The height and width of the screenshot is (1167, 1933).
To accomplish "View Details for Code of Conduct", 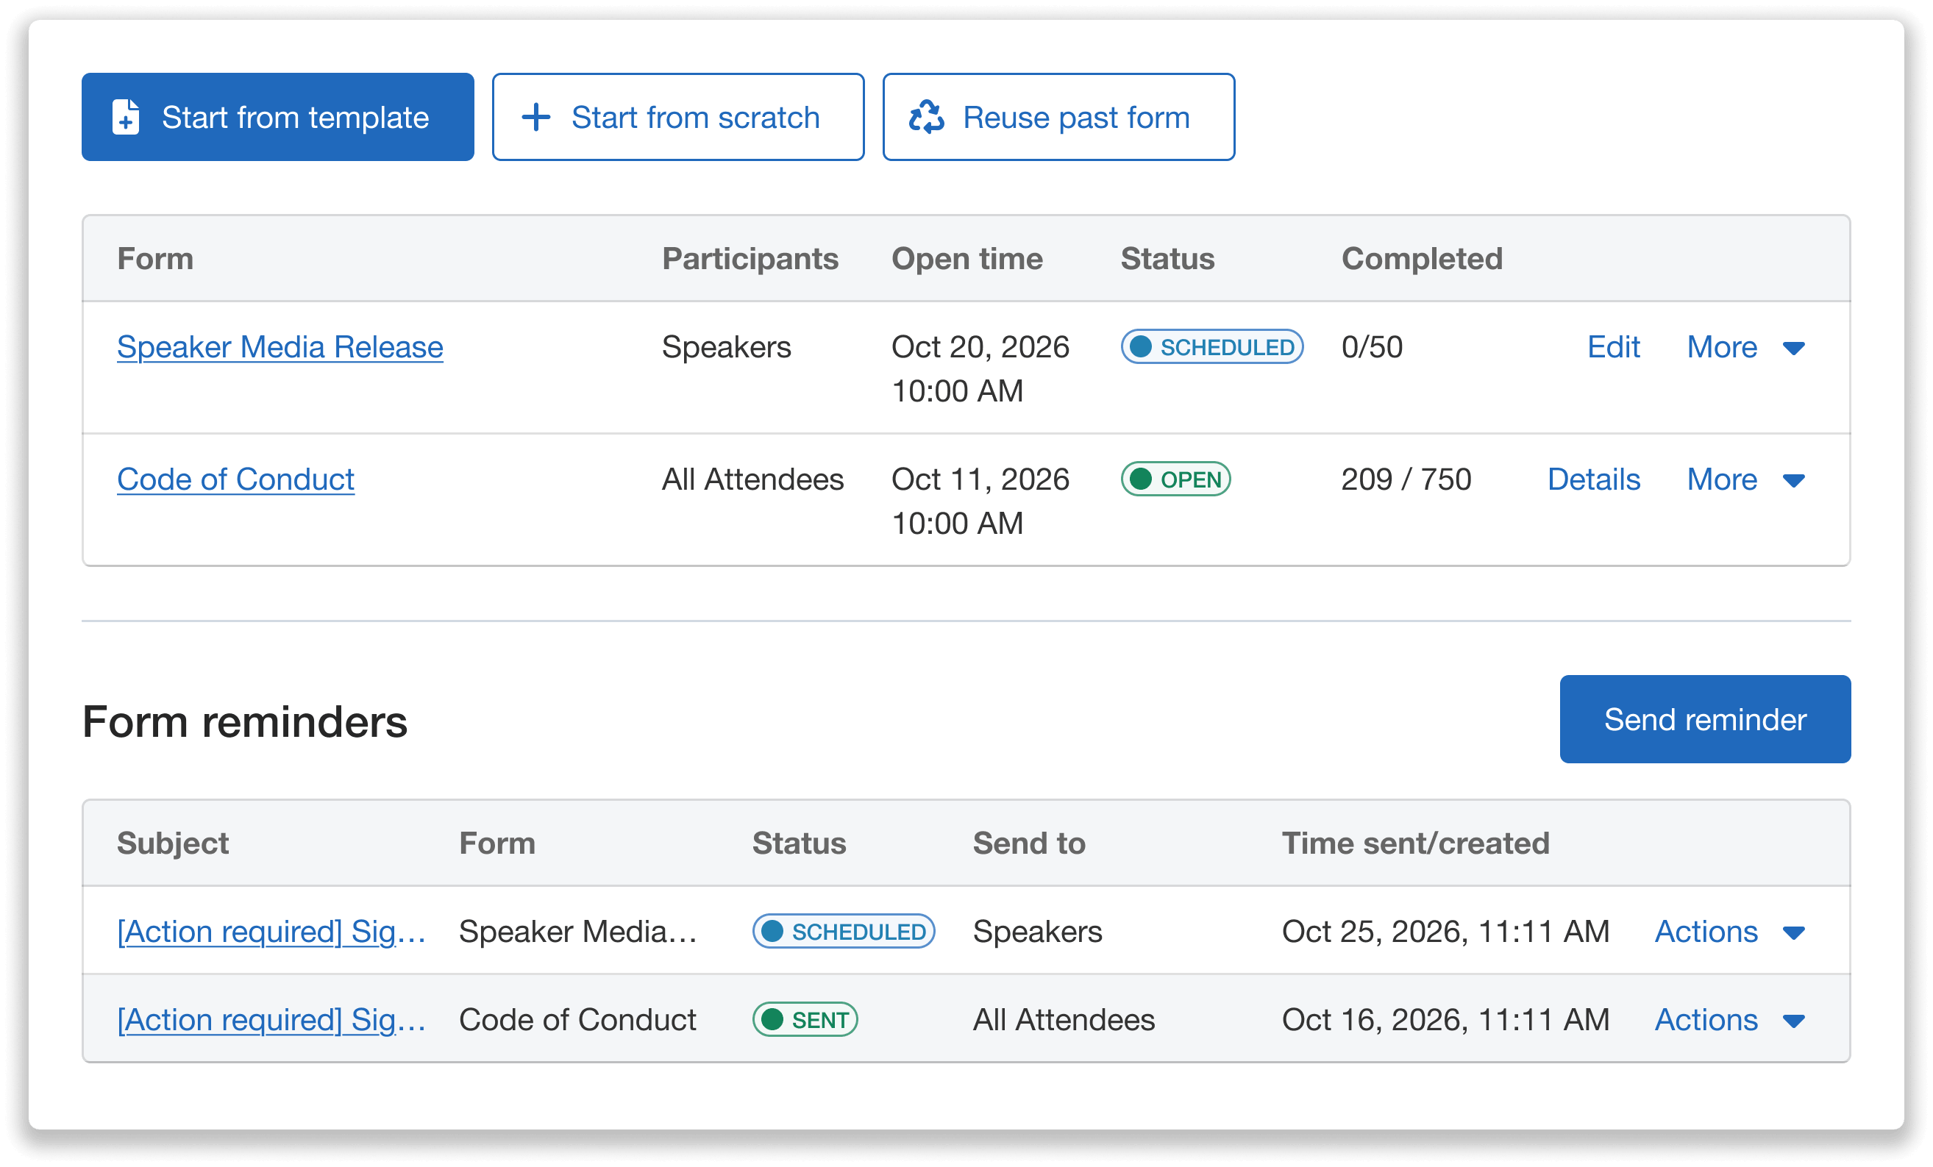I will pos(1593,479).
